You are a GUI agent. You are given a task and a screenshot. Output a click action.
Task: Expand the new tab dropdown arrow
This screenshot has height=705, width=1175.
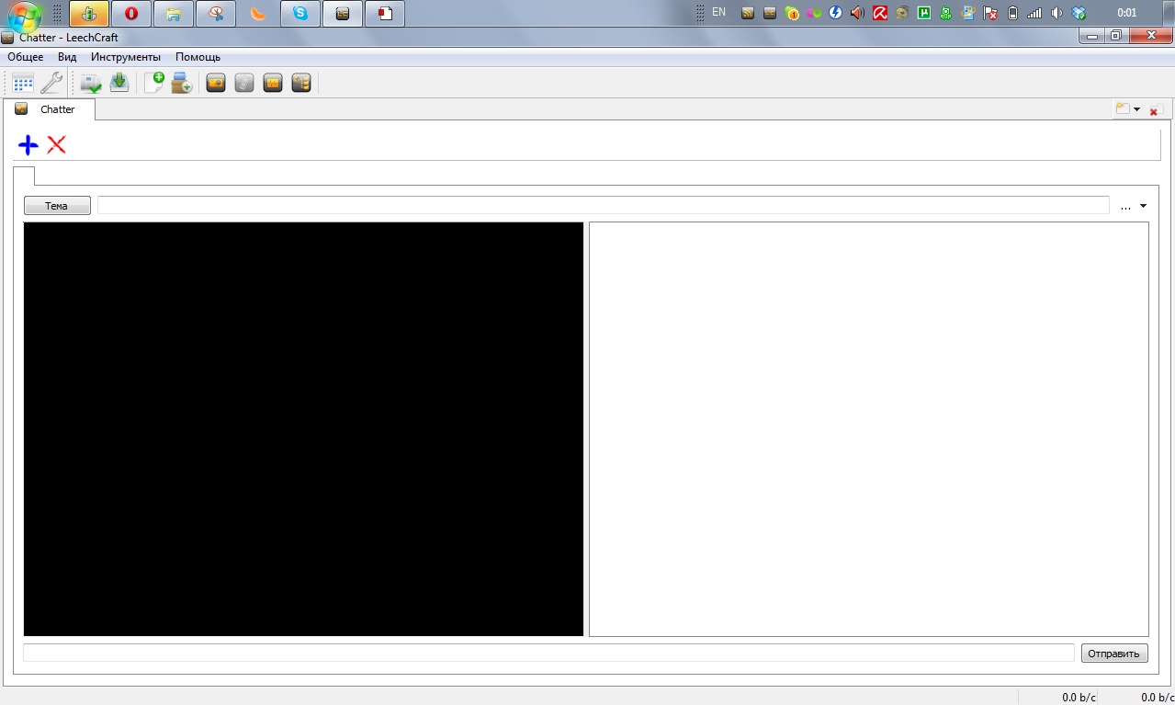point(1137,109)
